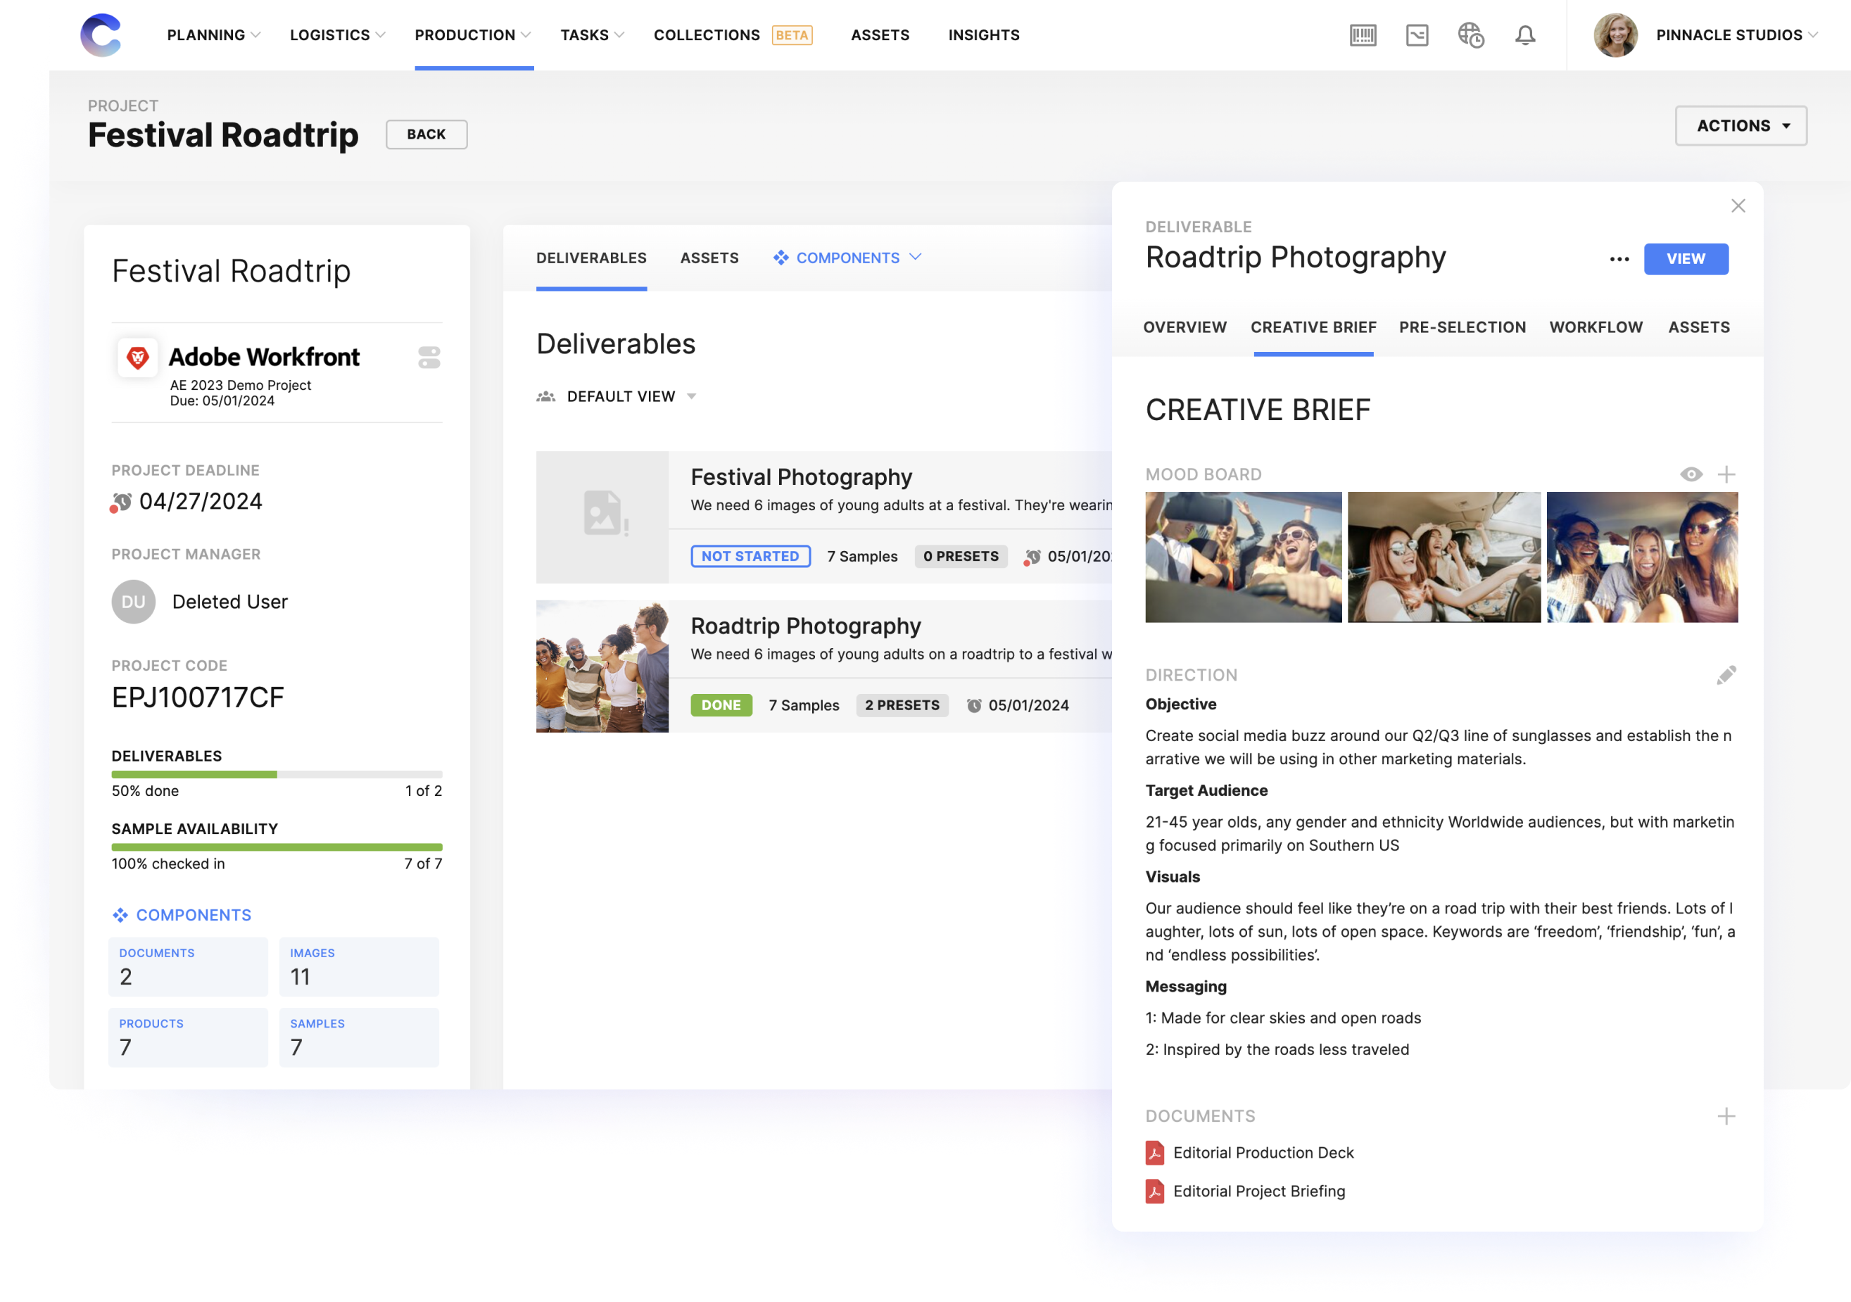The width and height of the screenshot is (1851, 1302).
Task: Toggle Mood Board visibility eye icon
Action: [x=1691, y=474]
